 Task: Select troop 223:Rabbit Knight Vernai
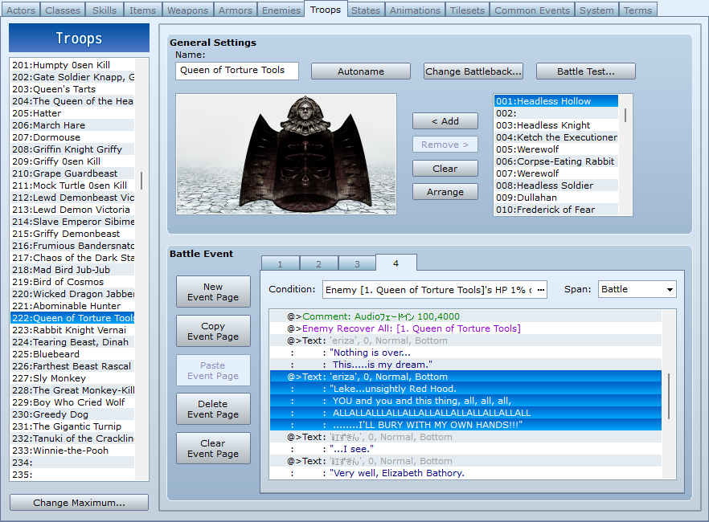tap(72, 330)
